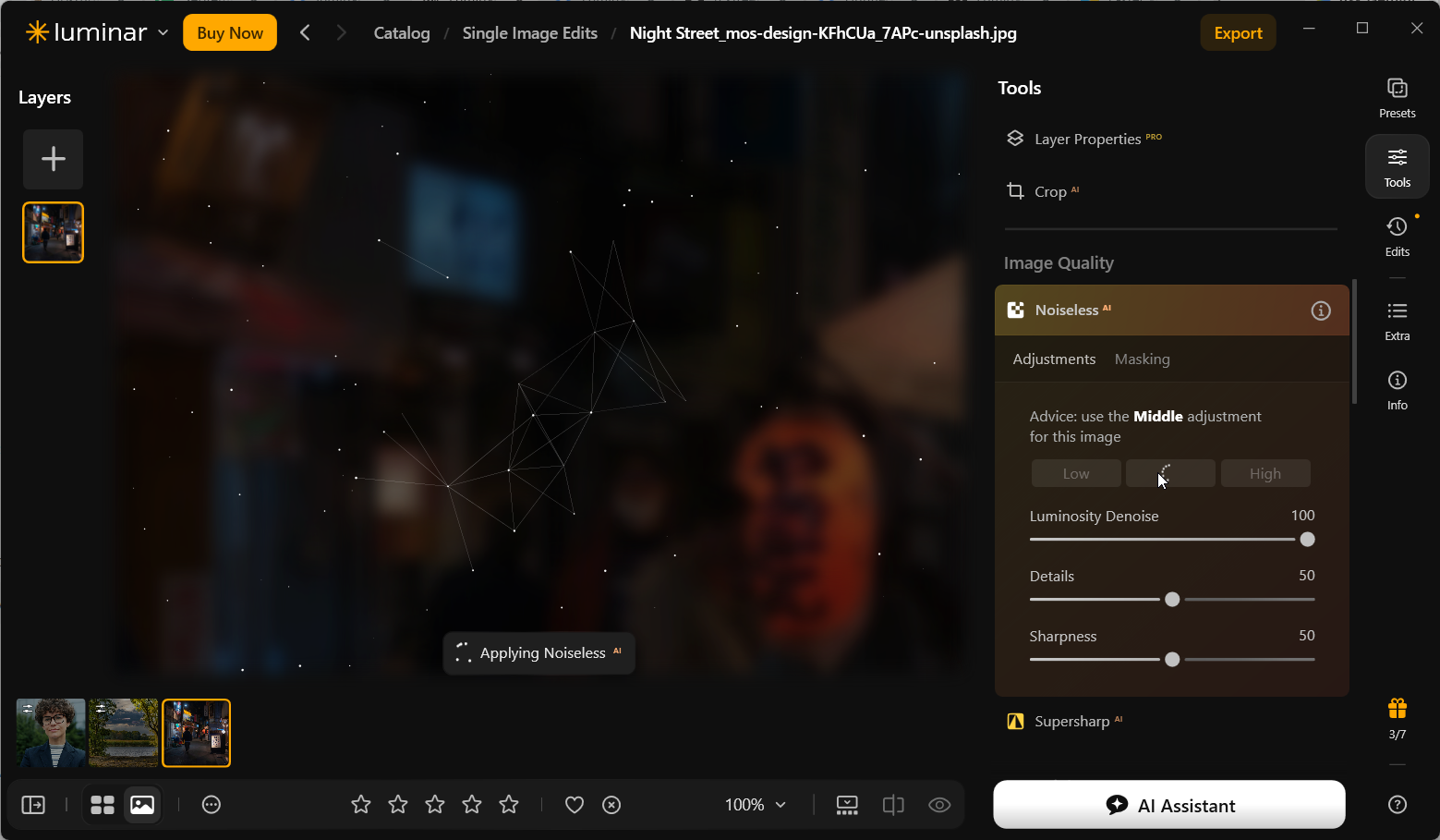Rate the photo one star
This screenshot has height=840, width=1440.
pos(361,805)
